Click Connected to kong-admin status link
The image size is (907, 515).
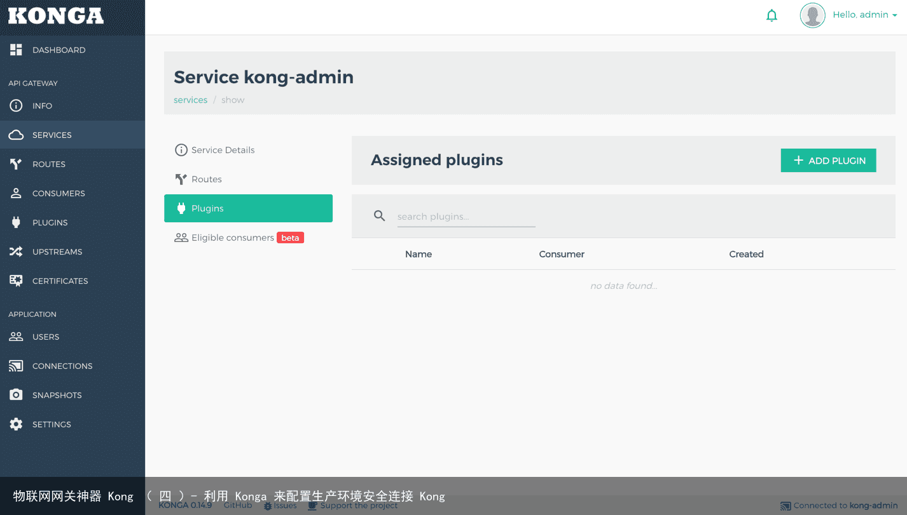click(x=845, y=505)
